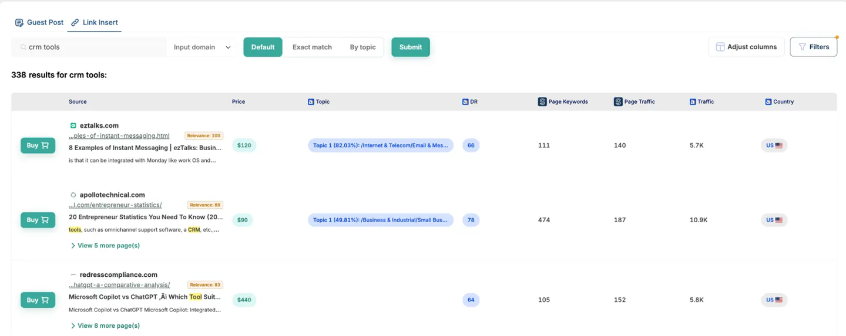Select Exact match search mode
This screenshot has height=336, width=846.
(312, 47)
